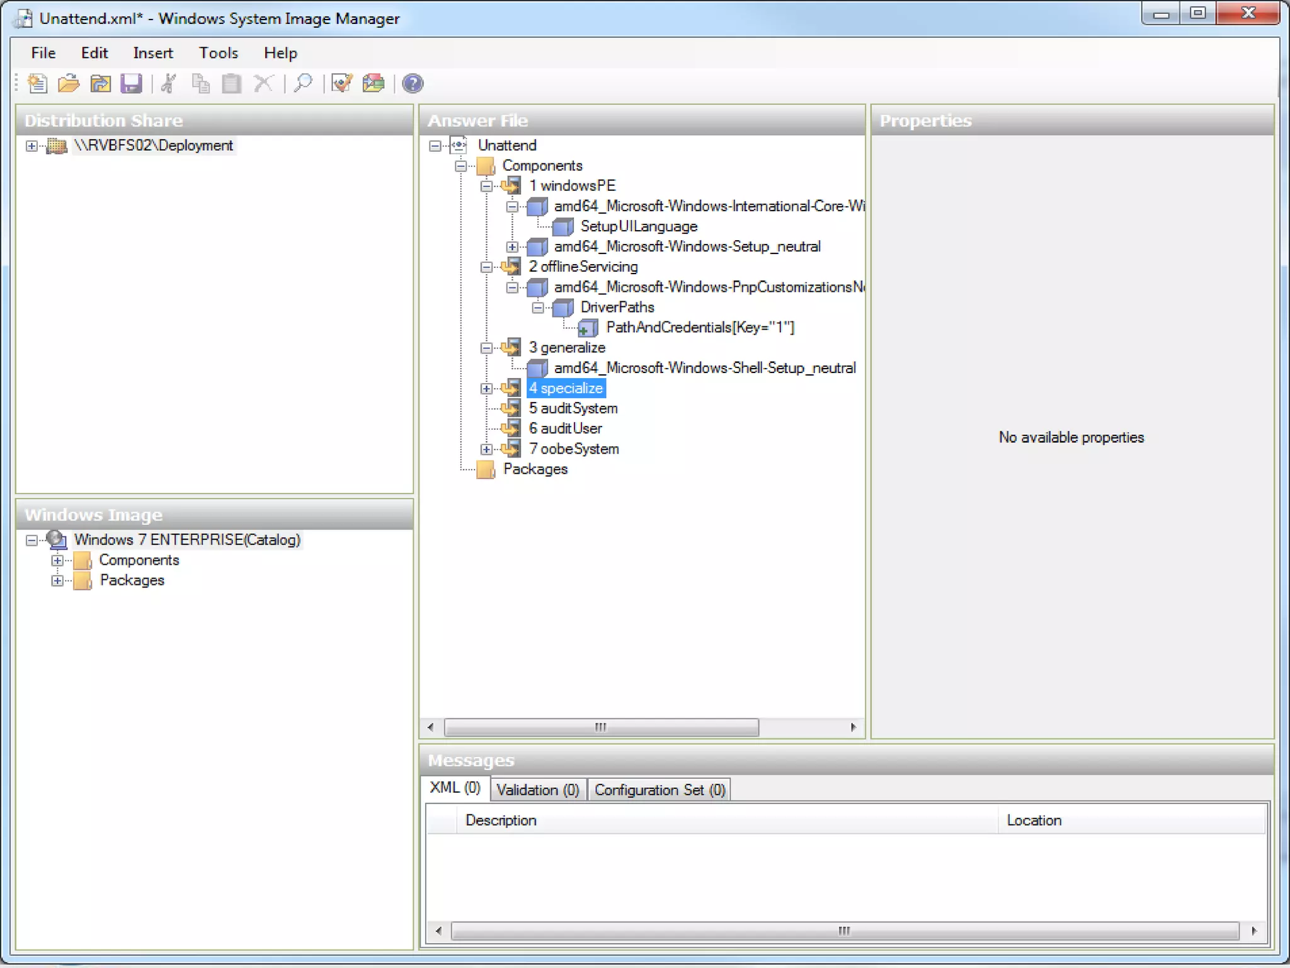
Task: Click the 5 auditSystem pass icon
Action: [511, 408]
